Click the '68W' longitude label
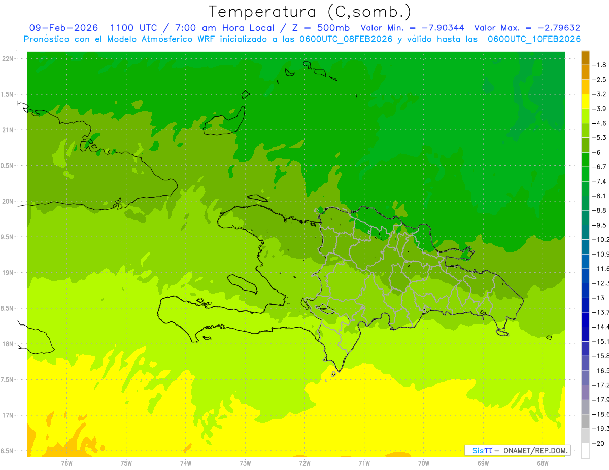 [x=542, y=463]
